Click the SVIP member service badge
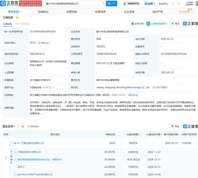 [190, 4]
